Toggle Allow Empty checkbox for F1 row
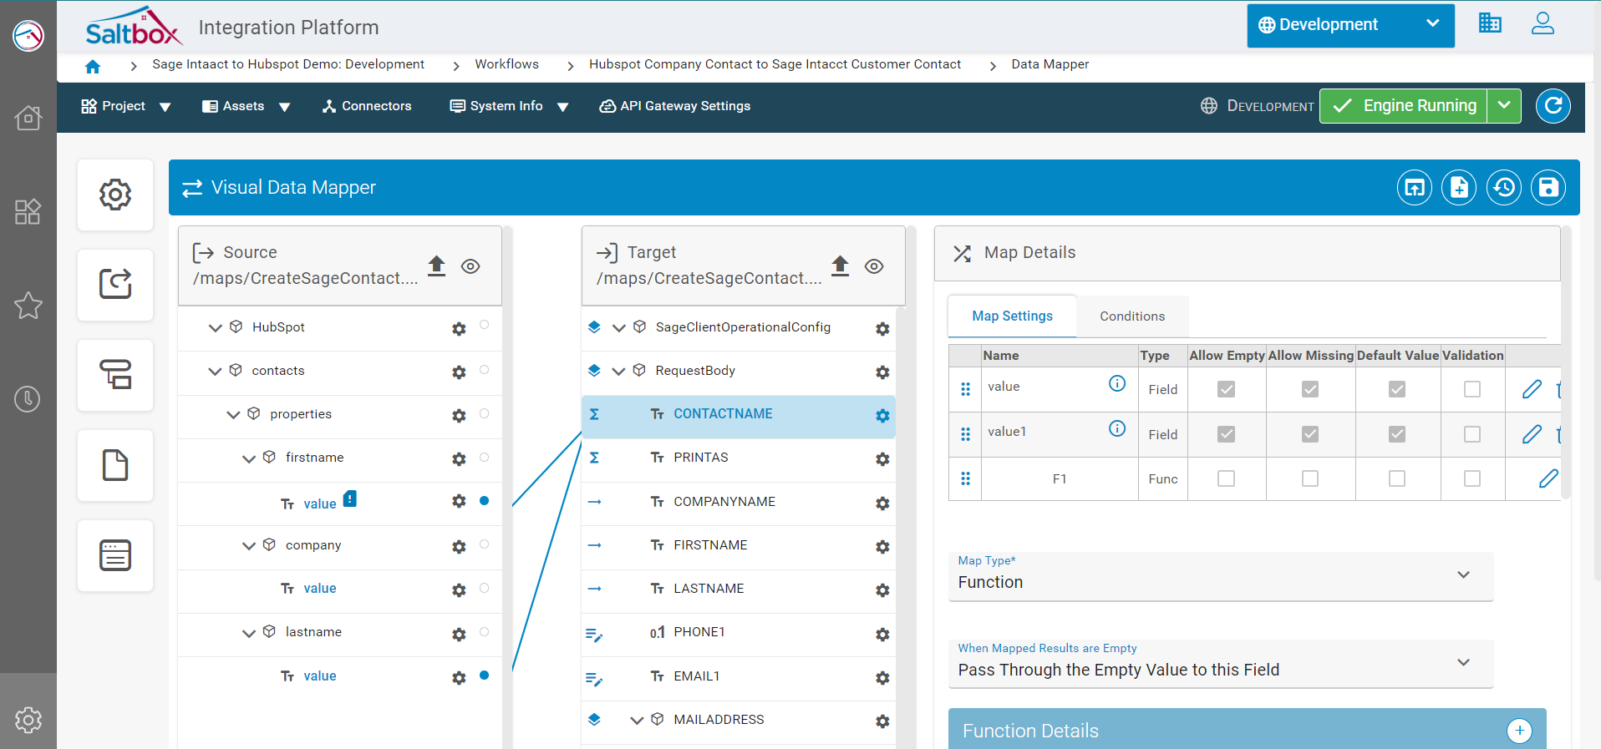The image size is (1601, 749). point(1226,478)
